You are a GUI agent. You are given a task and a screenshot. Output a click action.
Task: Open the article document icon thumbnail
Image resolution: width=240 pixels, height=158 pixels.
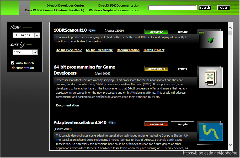211,78
